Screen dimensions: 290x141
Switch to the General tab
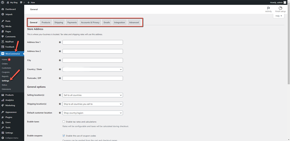(x=34, y=23)
